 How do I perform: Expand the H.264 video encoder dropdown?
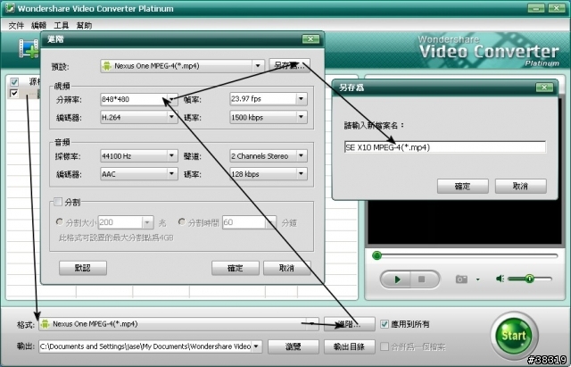pos(171,117)
